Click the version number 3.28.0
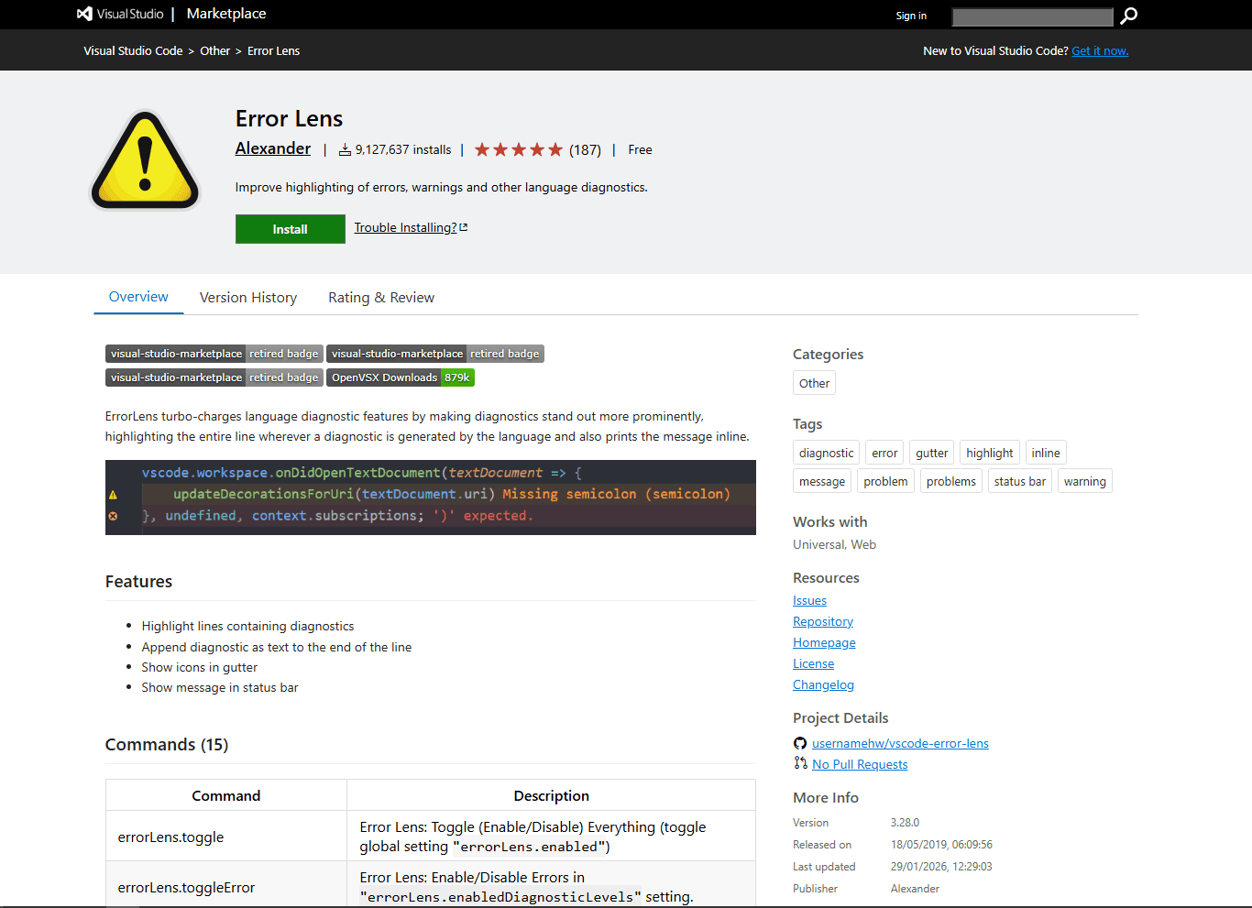 coord(905,823)
